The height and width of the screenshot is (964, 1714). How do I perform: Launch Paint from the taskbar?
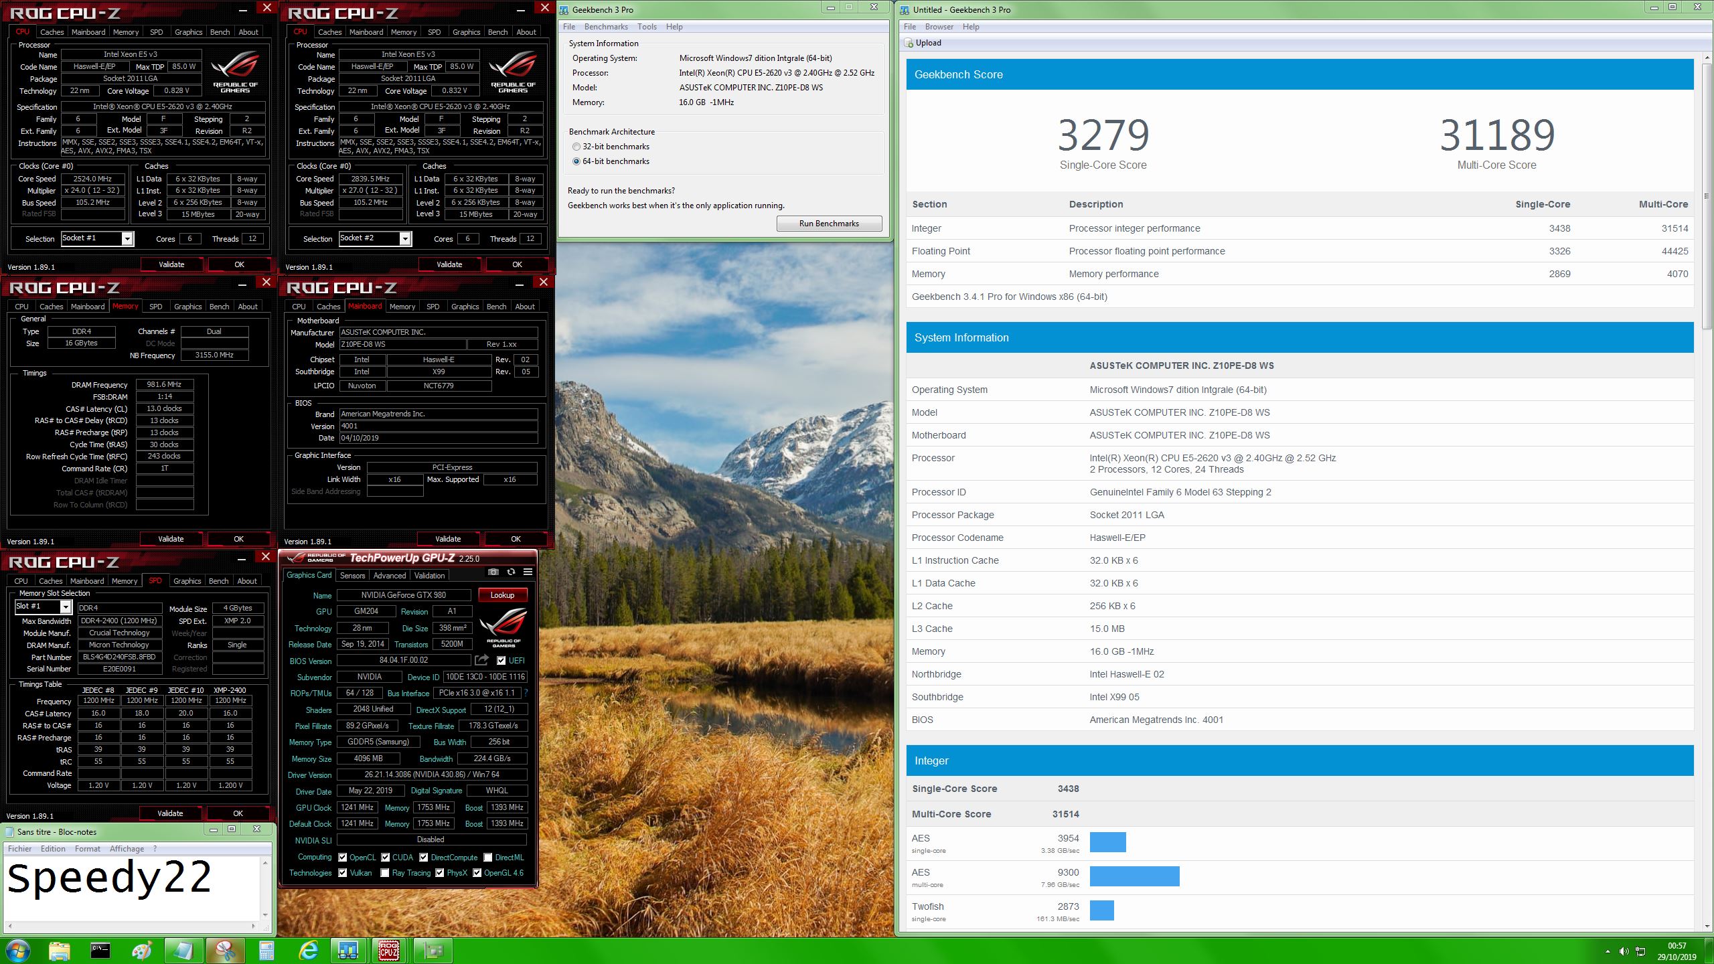[142, 951]
